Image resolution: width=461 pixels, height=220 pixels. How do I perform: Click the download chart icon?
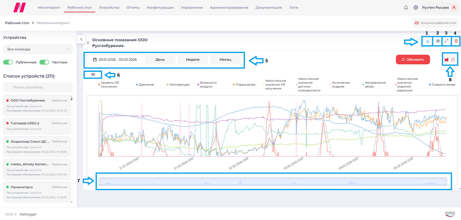(428, 41)
